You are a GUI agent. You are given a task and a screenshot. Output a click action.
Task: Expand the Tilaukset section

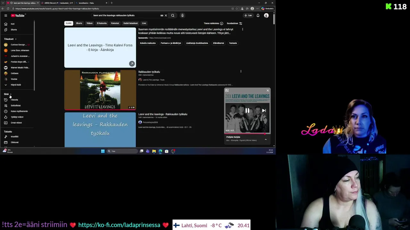tap(10, 39)
